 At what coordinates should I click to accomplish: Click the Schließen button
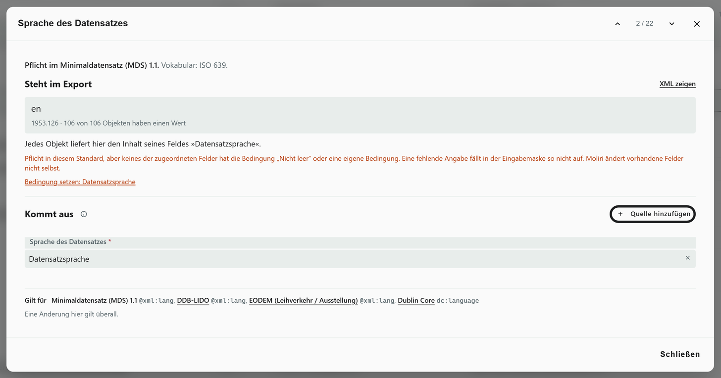(680, 354)
